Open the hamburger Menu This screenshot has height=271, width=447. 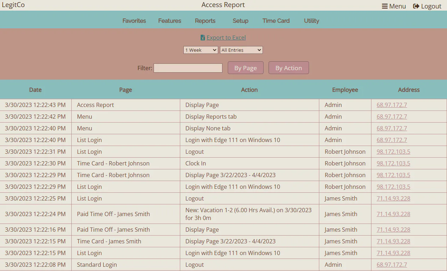394,6
